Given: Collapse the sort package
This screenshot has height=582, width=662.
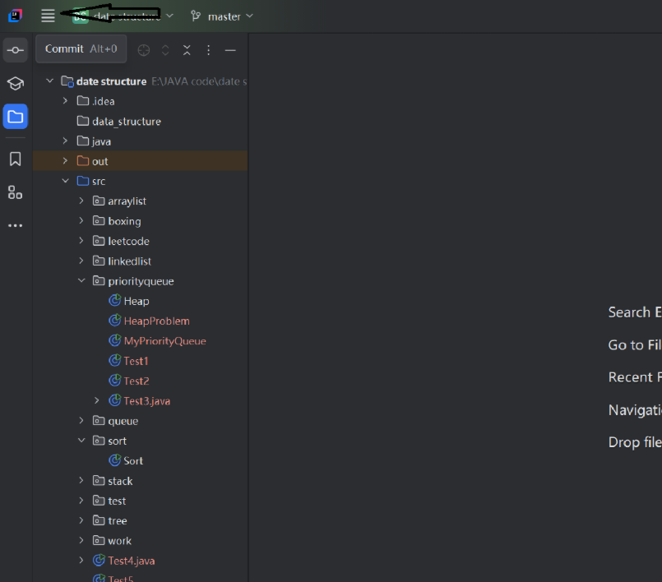Looking at the screenshot, I should click(x=81, y=441).
